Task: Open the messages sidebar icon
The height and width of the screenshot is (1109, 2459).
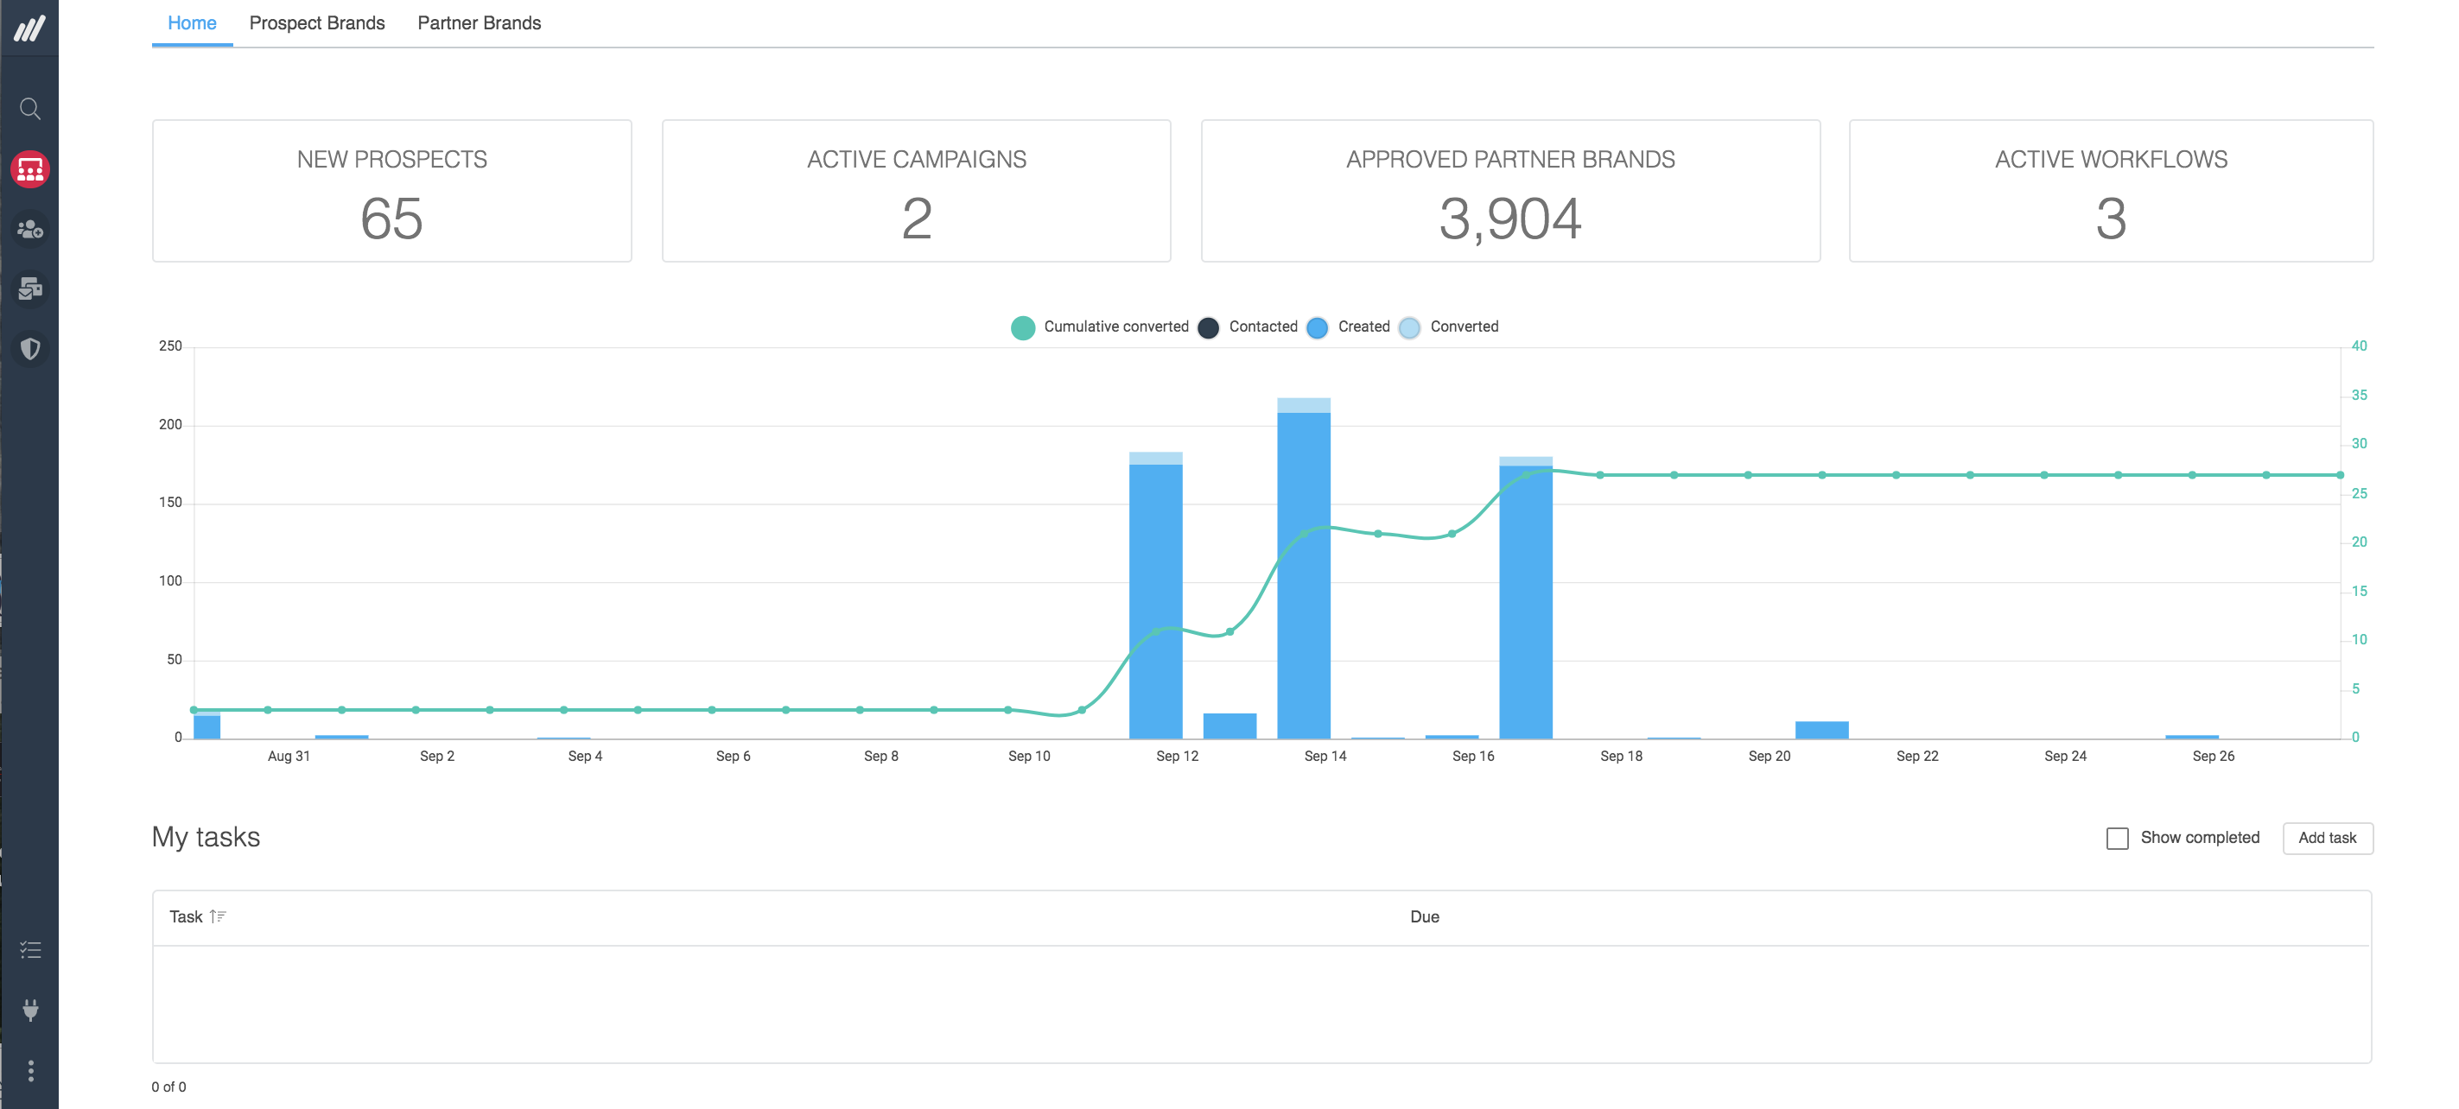Action: 29,288
